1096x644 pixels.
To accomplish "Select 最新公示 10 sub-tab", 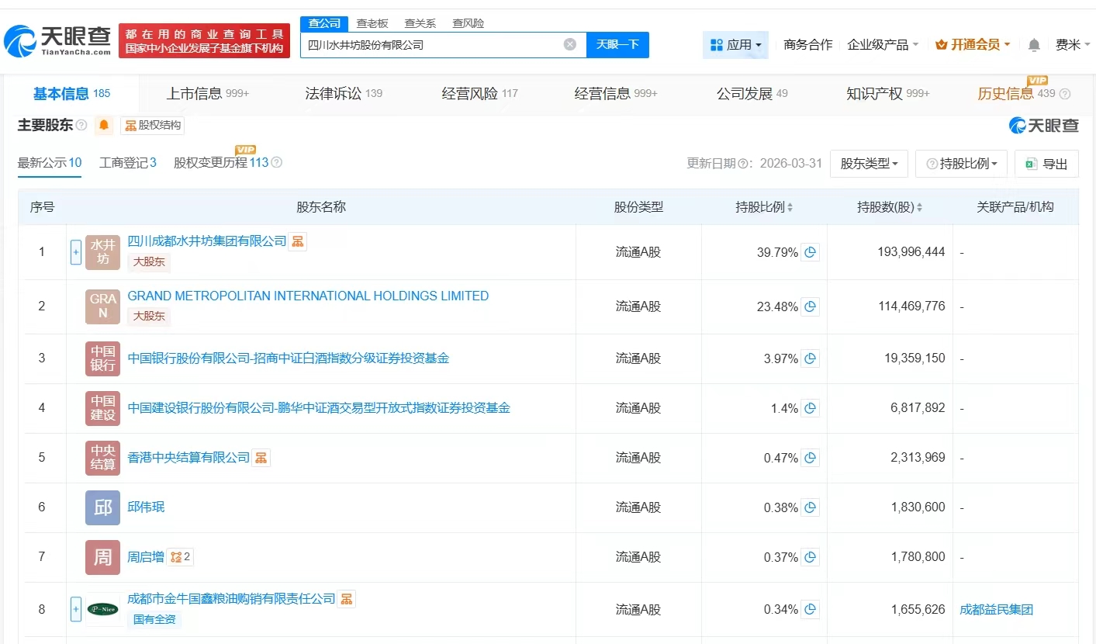I will (50, 163).
